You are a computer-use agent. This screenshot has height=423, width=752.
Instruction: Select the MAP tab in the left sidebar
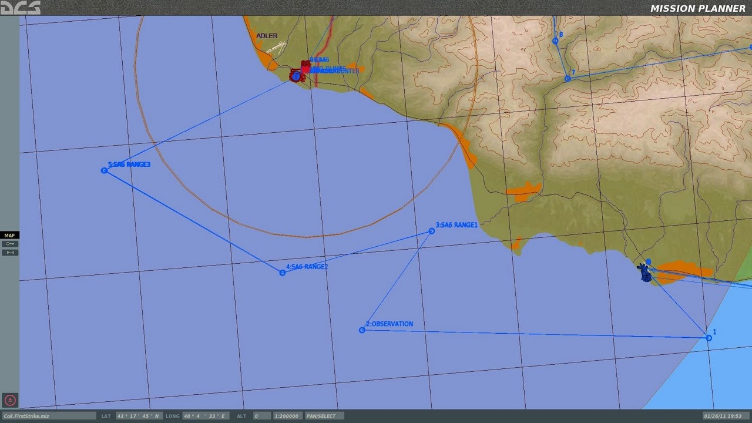point(9,236)
